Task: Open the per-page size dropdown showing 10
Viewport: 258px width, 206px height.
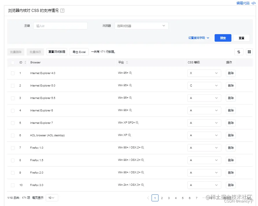Action: 52,198
